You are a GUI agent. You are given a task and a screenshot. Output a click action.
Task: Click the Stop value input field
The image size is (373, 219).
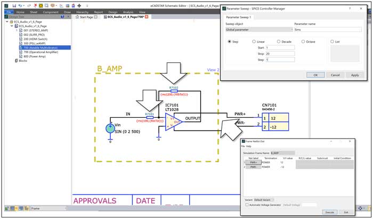(x=280, y=54)
